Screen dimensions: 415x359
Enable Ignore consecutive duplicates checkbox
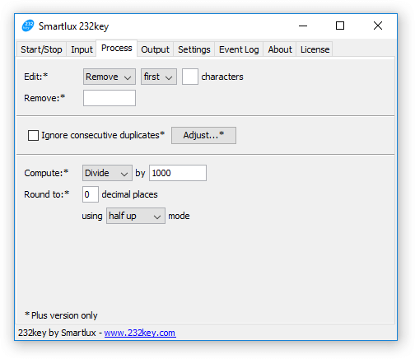coord(33,135)
